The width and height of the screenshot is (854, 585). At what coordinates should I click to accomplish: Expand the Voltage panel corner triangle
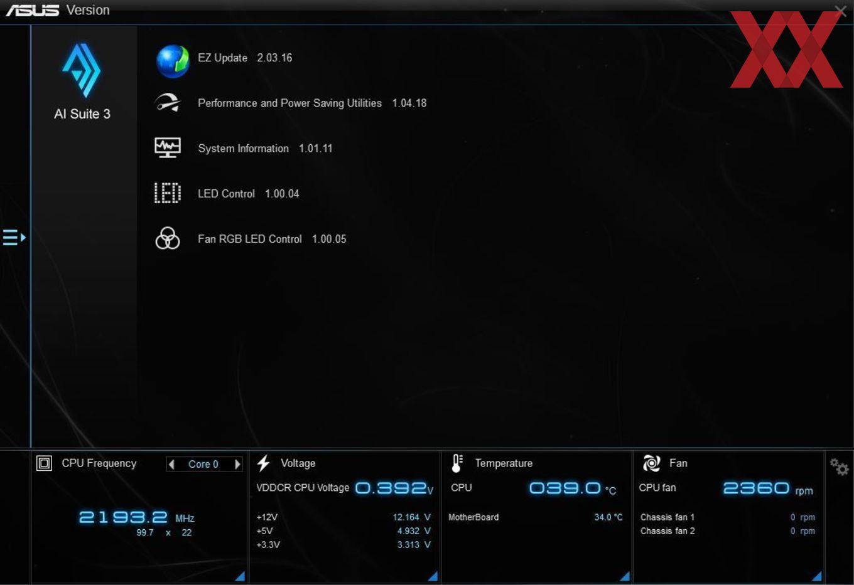pos(433,576)
